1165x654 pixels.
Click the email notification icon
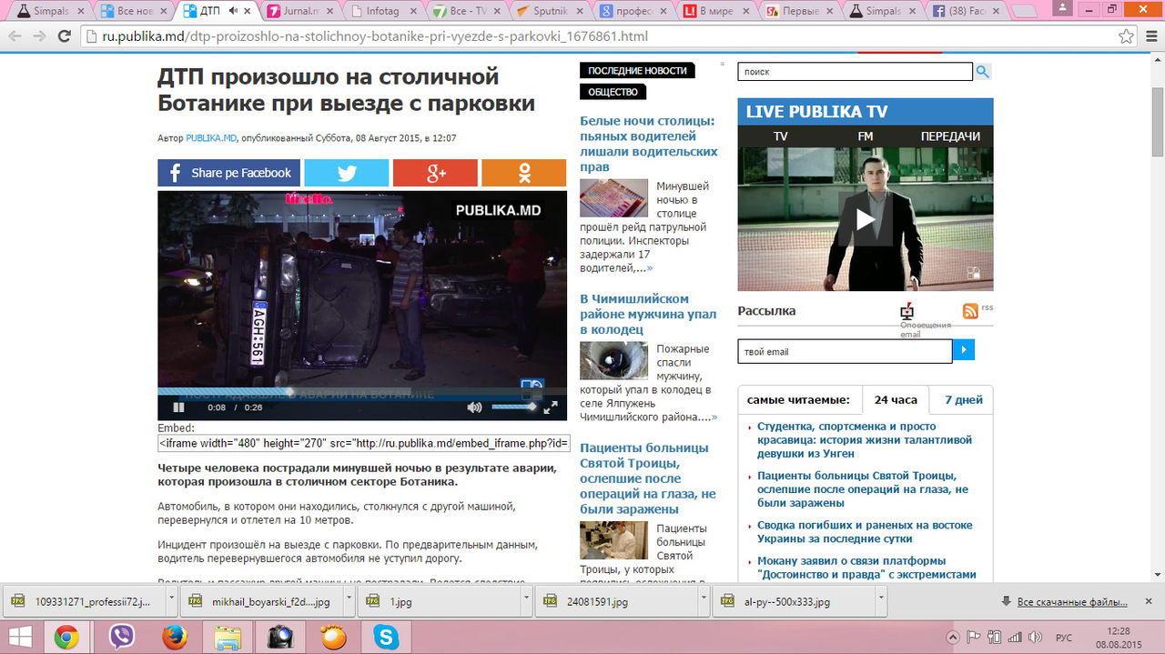(907, 311)
